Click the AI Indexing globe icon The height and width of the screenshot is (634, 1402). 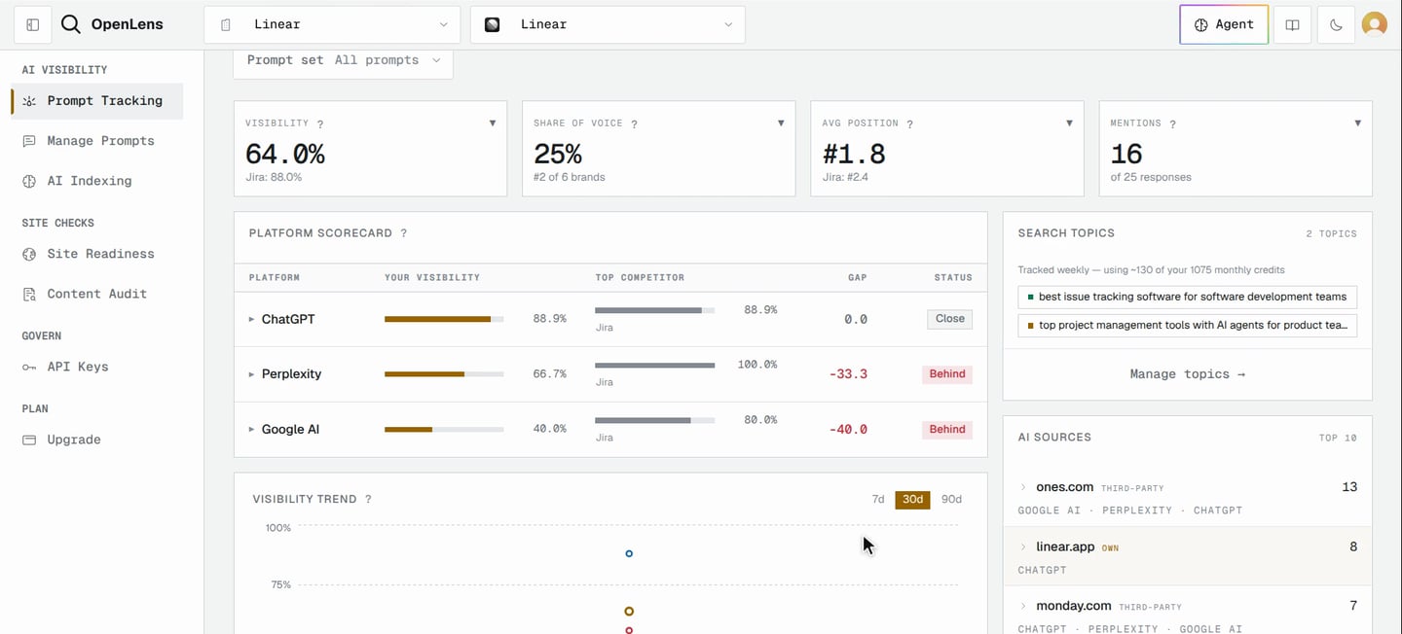pos(29,181)
